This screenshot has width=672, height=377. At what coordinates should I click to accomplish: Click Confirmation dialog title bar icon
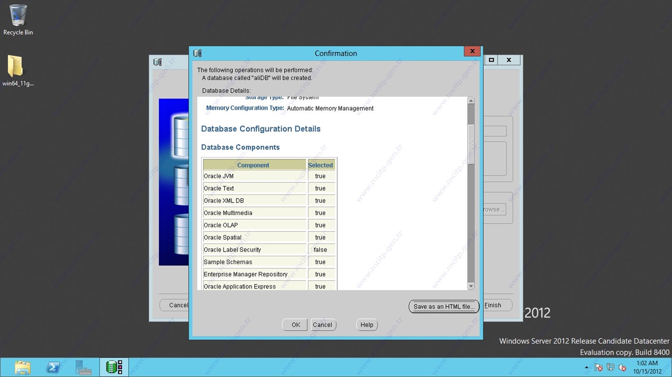(198, 53)
